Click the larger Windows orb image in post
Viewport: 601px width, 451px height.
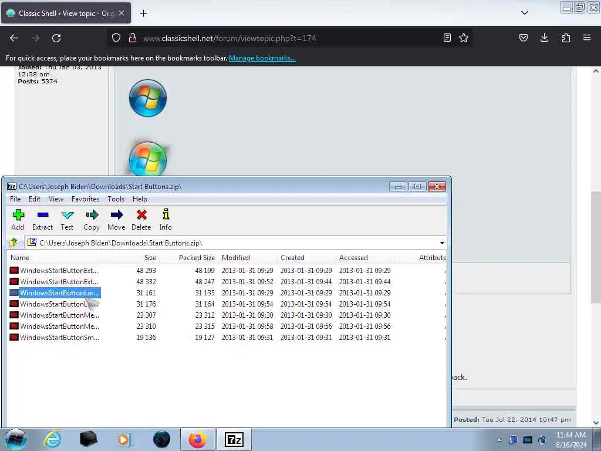click(x=148, y=98)
